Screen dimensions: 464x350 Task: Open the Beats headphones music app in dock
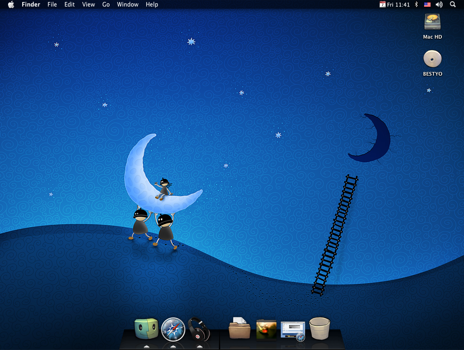[199, 329]
